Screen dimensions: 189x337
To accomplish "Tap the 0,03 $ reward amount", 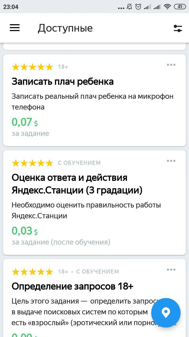I will point(25,231).
